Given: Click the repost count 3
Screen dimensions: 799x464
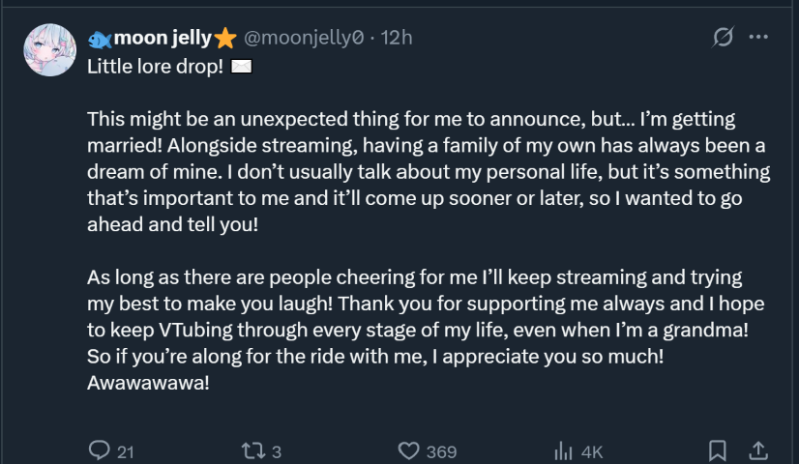Looking at the screenshot, I should tap(277, 451).
